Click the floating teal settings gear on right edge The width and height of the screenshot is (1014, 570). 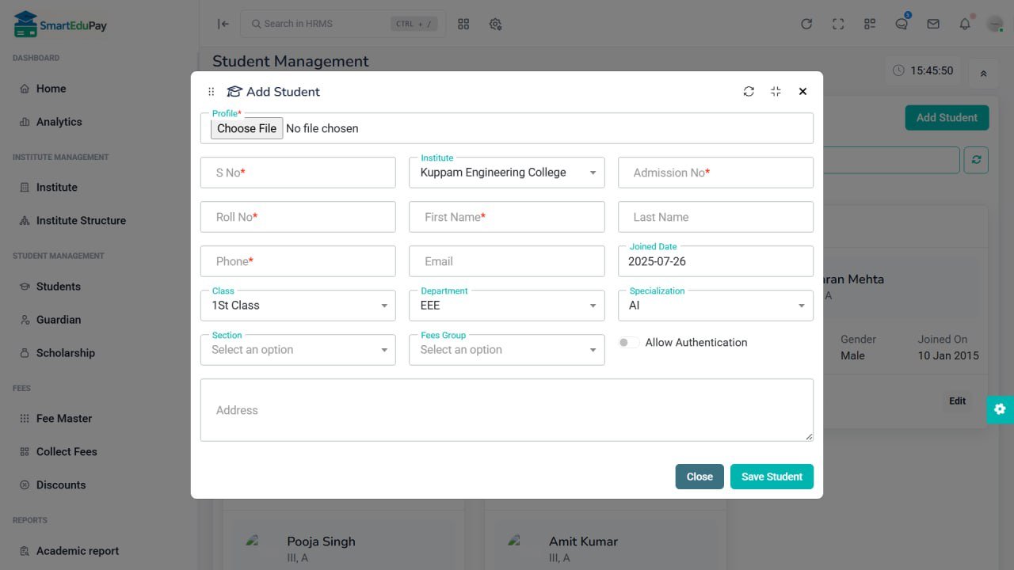[1000, 409]
